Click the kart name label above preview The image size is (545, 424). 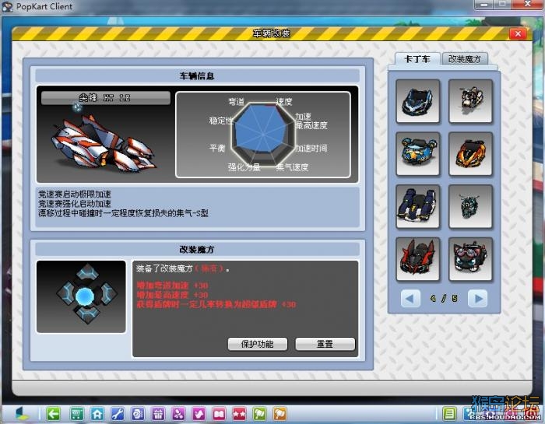pyautogui.click(x=105, y=98)
